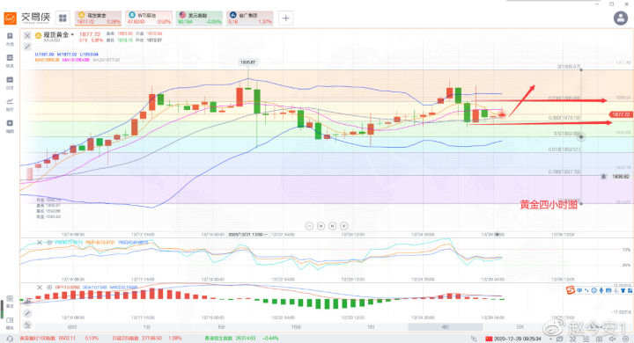Switch to the WTI原油 quote tab
This screenshot has height=343, width=634.
coord(149,18)
